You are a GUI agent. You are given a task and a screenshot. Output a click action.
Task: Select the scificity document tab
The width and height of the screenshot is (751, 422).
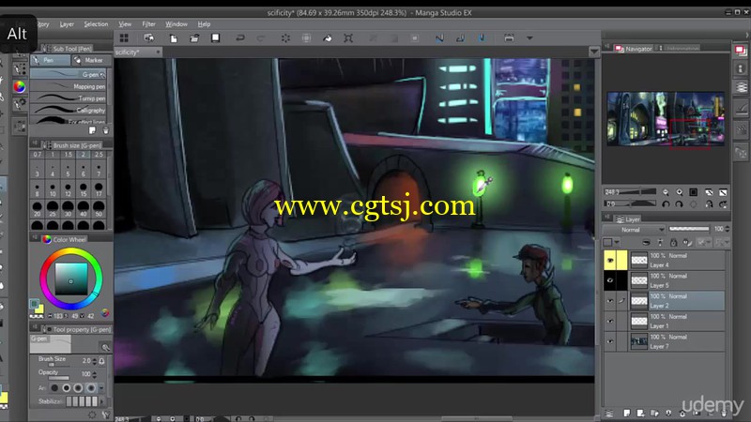pyautogui.click(x=137, y=52)
